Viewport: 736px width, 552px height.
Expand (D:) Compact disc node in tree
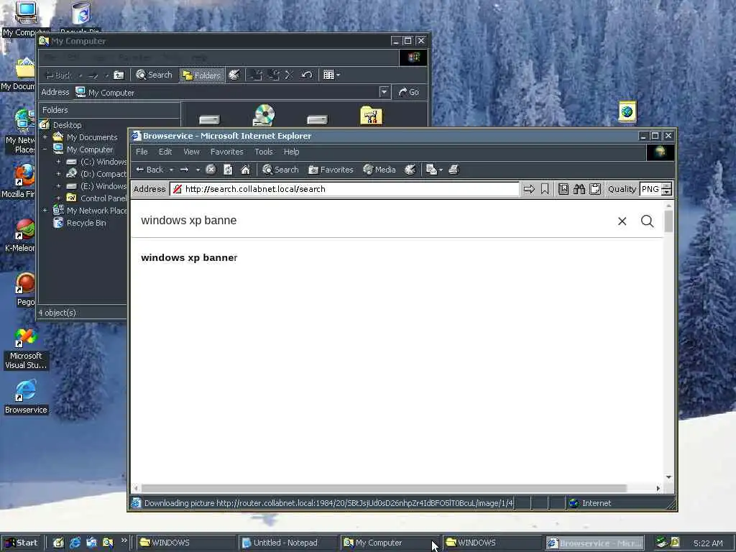(x=59, y=174)
